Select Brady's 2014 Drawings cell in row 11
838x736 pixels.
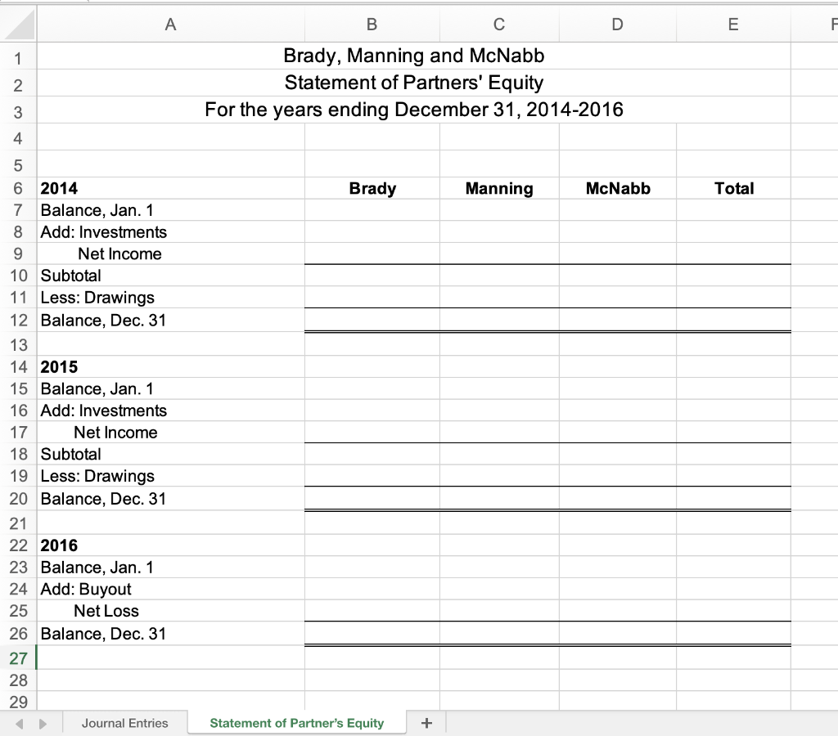pos(372,297)
